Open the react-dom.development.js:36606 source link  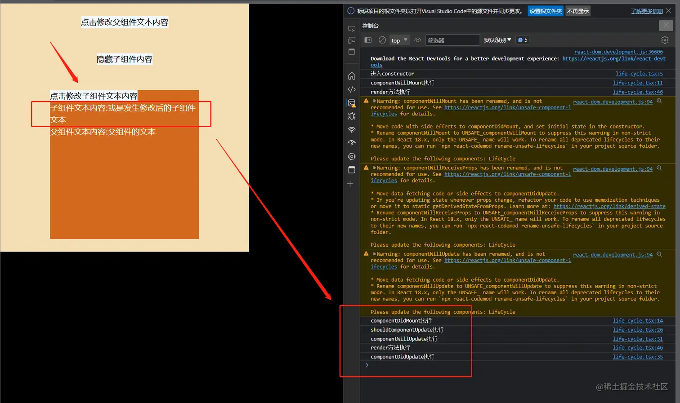click(618, 52)
